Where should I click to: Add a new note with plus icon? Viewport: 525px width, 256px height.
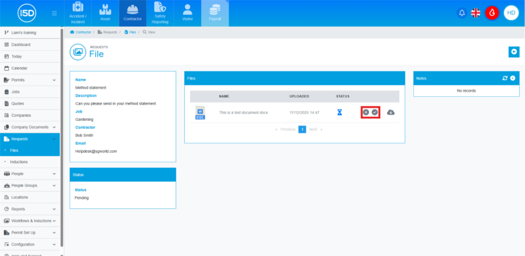513,78
